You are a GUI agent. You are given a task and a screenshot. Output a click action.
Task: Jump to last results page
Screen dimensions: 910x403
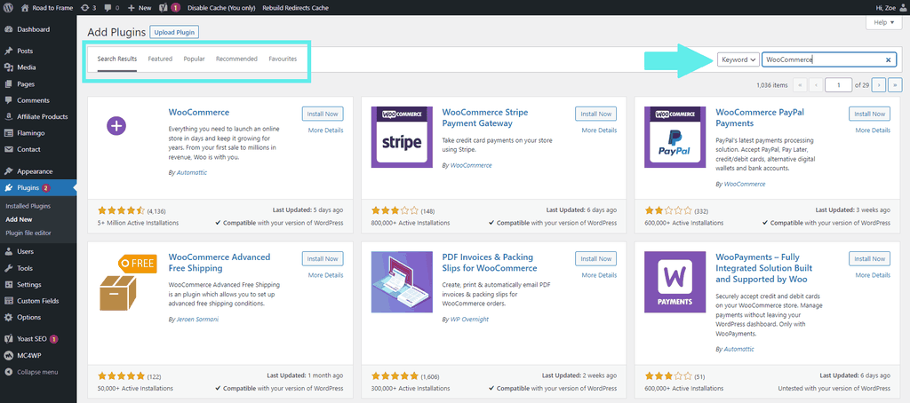click(x=895, y=85)
